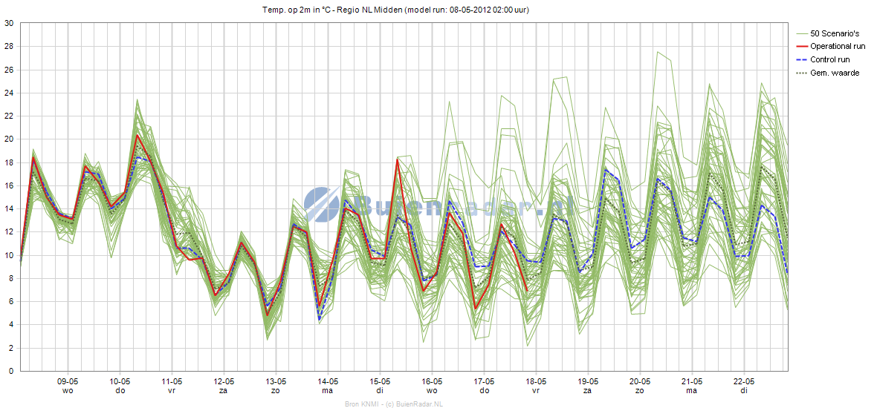This screenshot has width=877, height=408.
Task: Click the y-axis value 12
Action: click(10, 232)
